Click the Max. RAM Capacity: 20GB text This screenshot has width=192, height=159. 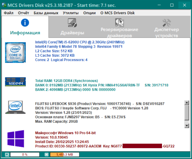coord(56,121)
